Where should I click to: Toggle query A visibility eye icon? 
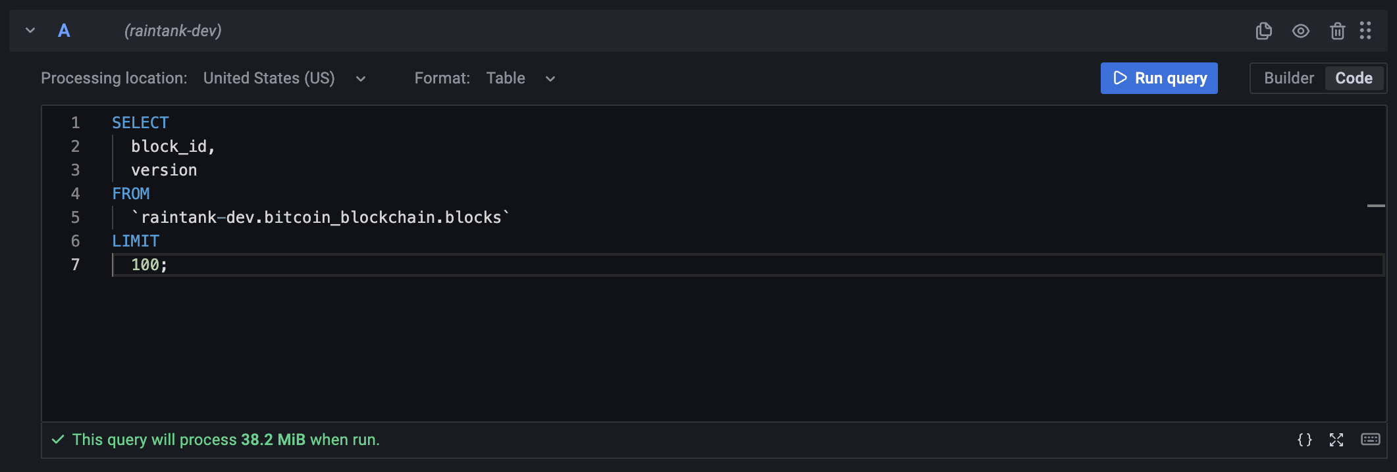pyautogui.click(x=1300, y=31)
